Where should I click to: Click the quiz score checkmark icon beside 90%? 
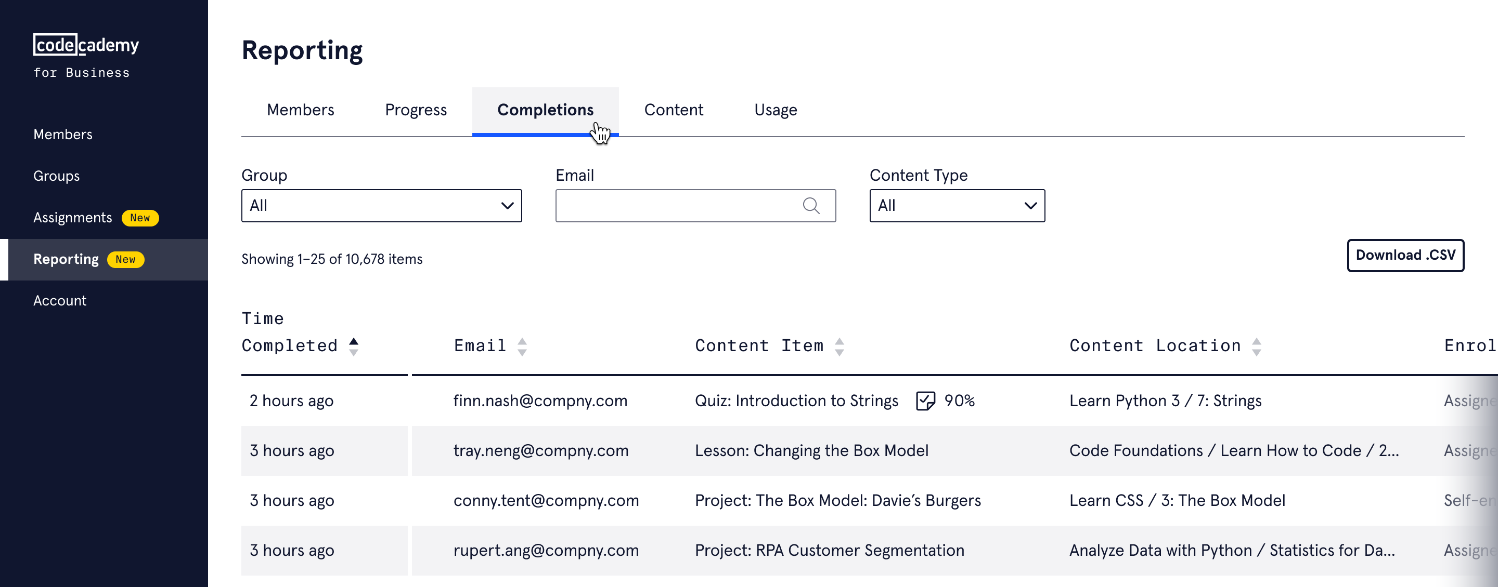coord(925,401)
